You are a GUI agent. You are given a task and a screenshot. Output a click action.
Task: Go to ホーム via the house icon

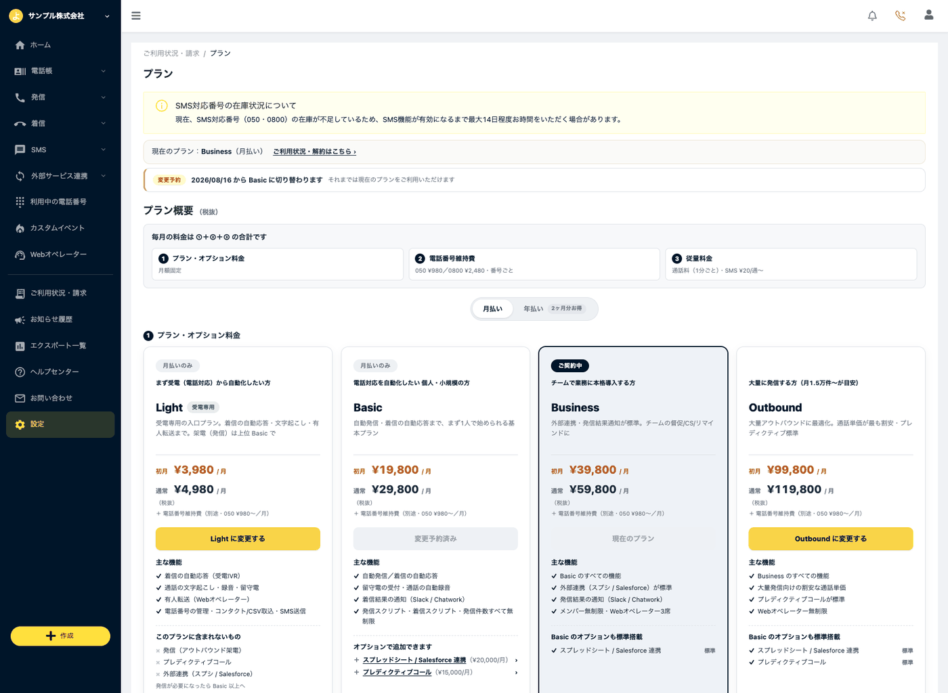coord(20,45)
